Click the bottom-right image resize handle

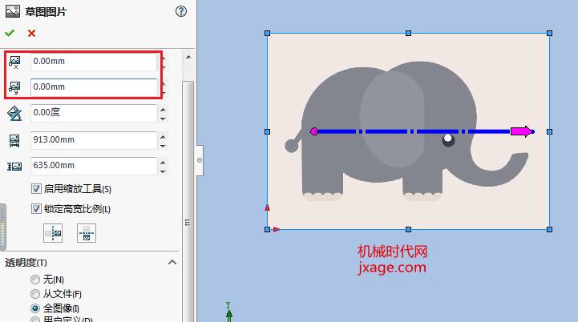pyautogui.click(x=550, y=230)
